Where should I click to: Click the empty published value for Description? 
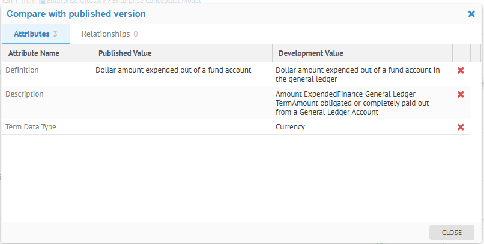coord(182,103)
